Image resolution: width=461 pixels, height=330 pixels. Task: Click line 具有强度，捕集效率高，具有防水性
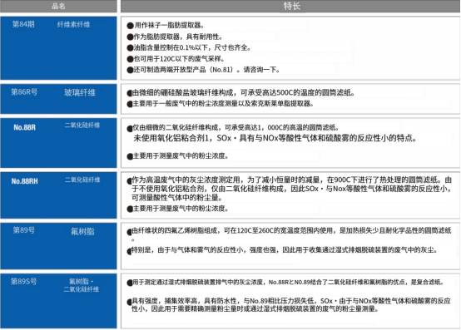click(x=291, y=301)
